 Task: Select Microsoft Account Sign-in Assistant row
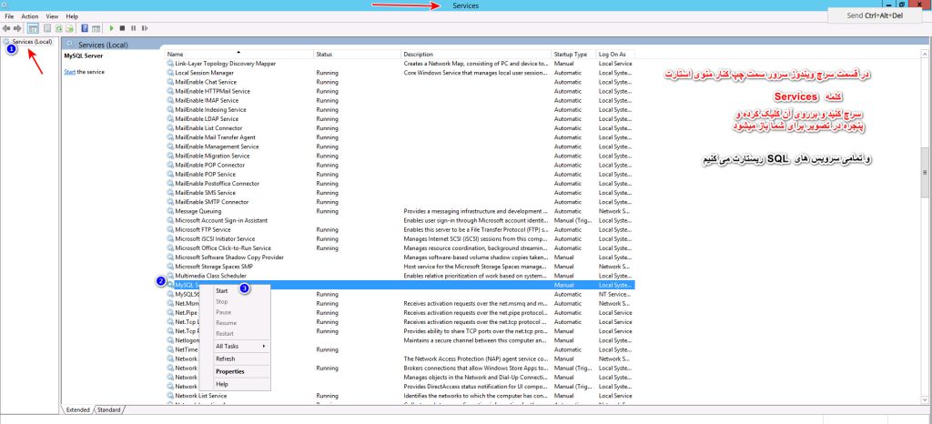point(400,220)
